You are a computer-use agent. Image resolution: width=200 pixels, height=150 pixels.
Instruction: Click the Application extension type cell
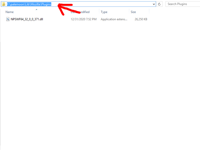114,19
